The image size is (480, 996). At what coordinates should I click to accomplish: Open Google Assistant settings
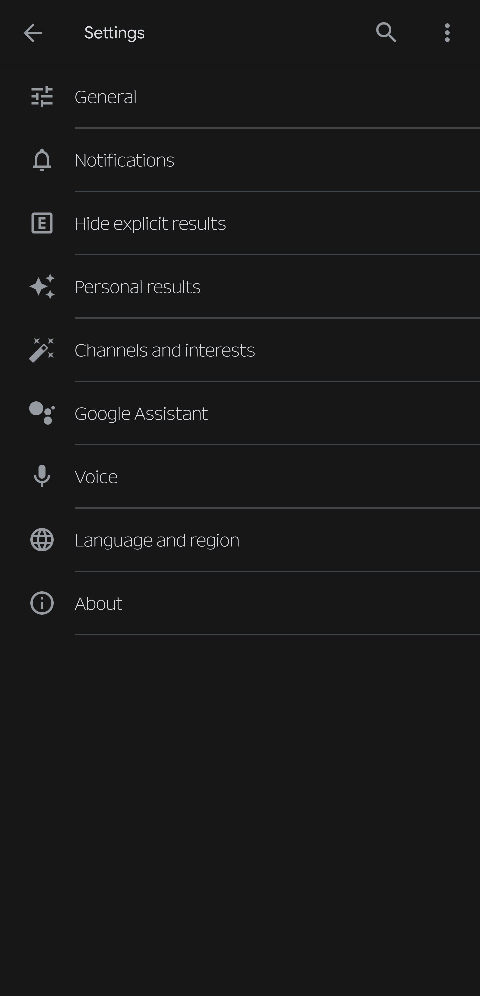click(240, 413)
